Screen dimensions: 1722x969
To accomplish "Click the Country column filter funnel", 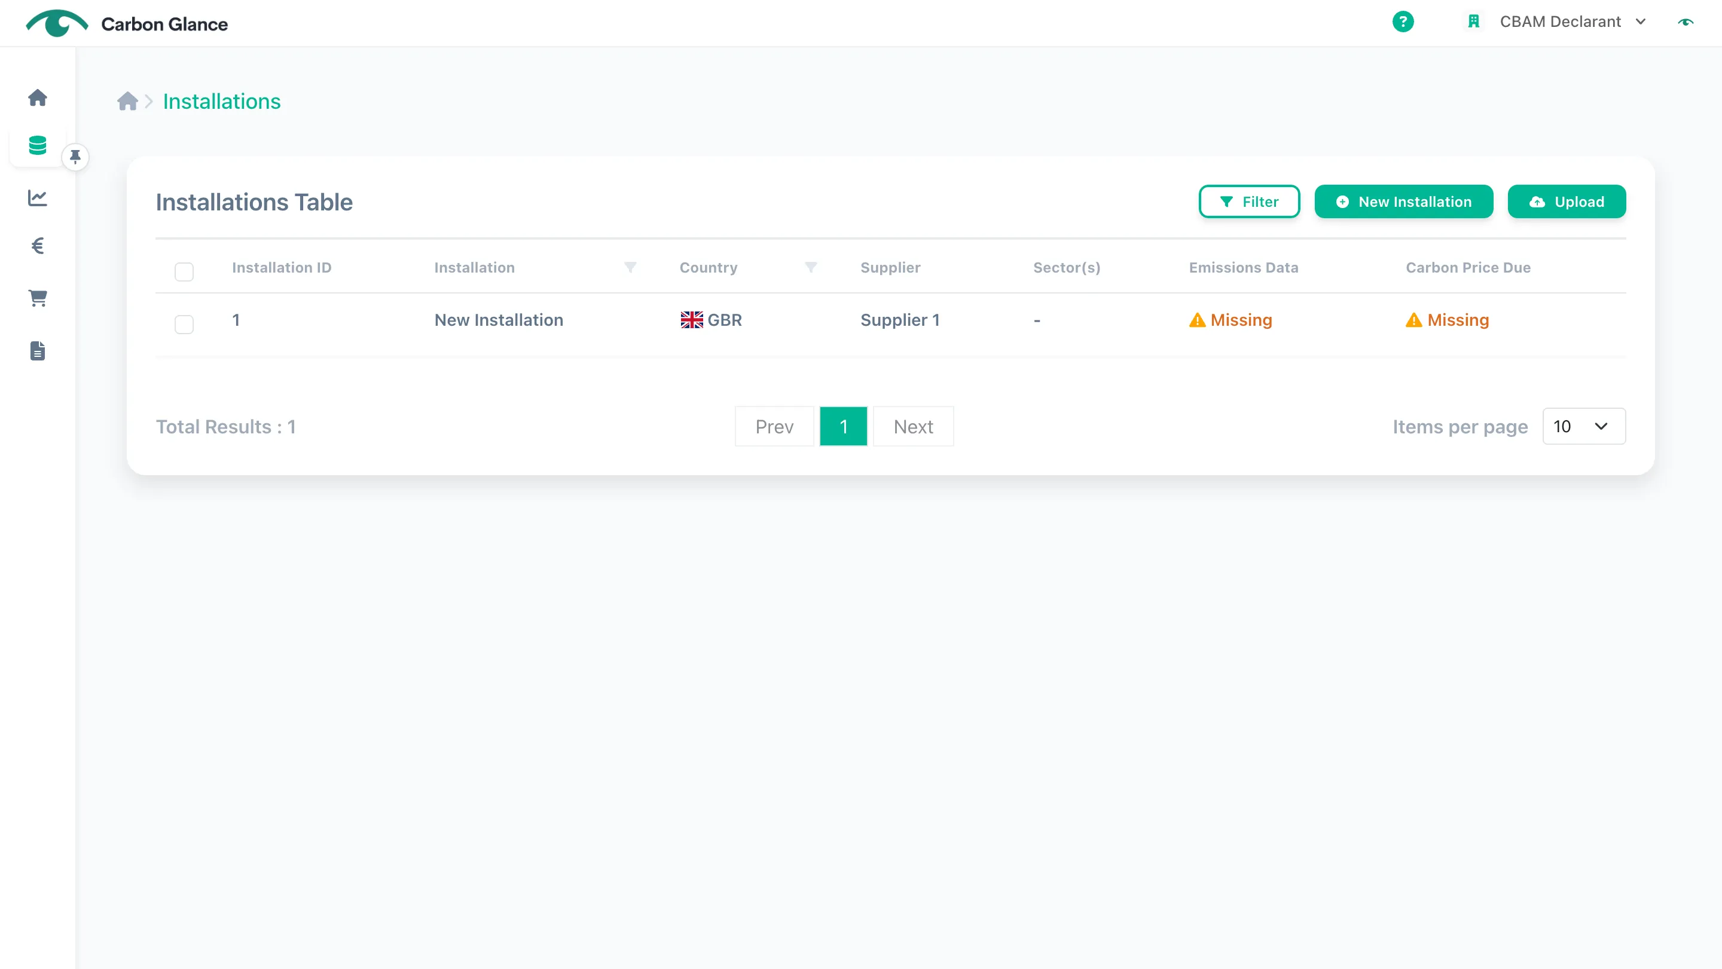I will click(811, 267).
